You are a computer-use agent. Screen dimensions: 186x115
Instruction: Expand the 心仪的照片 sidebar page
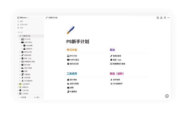point(18,84)
